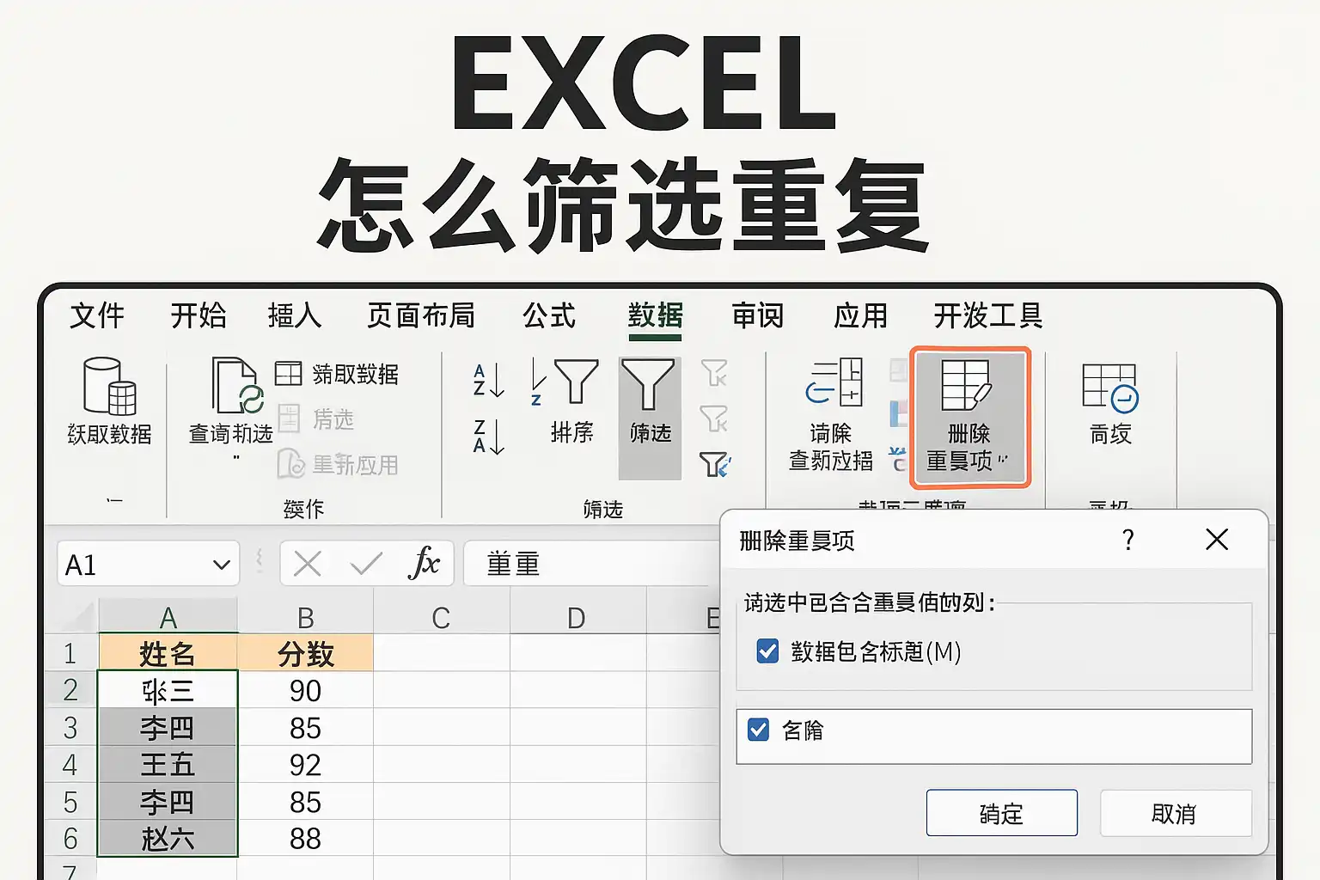The width and height of the screenshot is (1320, 880).
Task: Click the name cell 张三
Action: [x=168, y=690]
